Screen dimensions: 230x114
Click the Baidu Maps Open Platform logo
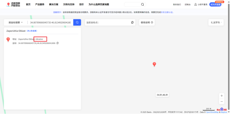pos(13,4)
